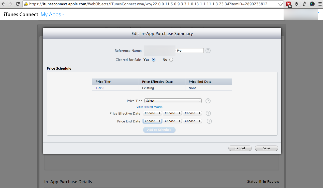Select No for Cleared for Sale
Viewport: 323px width, 188px height.
[171, 60]
